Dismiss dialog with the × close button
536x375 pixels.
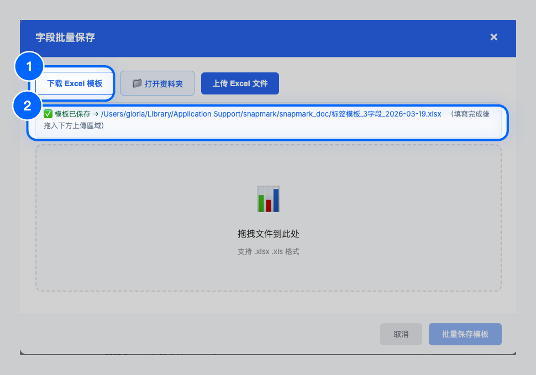tap(493, 37)
